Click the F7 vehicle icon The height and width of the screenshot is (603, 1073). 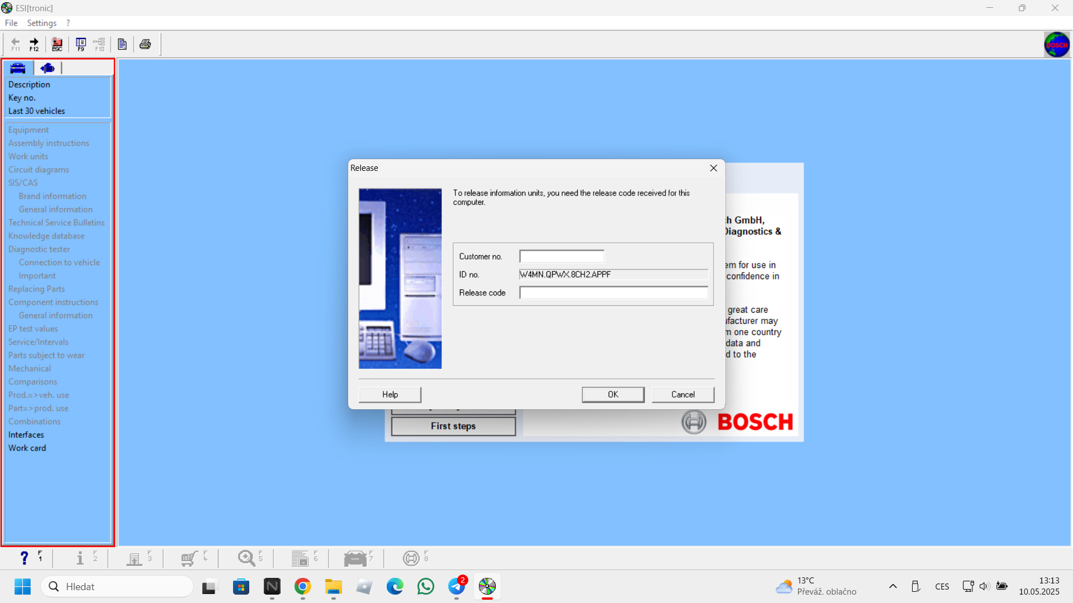(x=355, y=558)
